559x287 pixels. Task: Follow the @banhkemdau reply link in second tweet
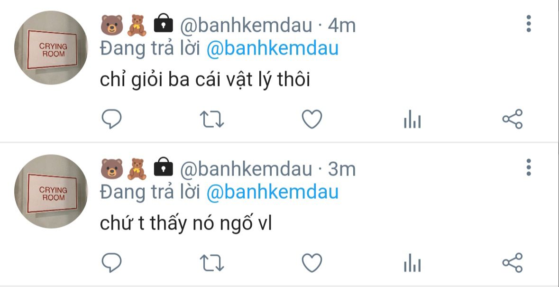pos(272,192)
